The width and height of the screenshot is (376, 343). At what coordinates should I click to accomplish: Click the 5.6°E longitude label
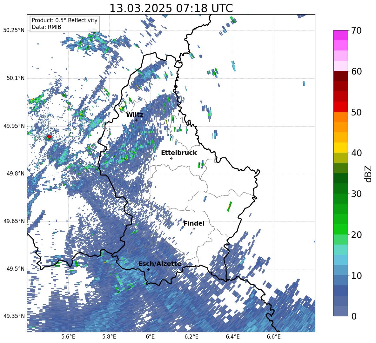[x=68, y=337]
